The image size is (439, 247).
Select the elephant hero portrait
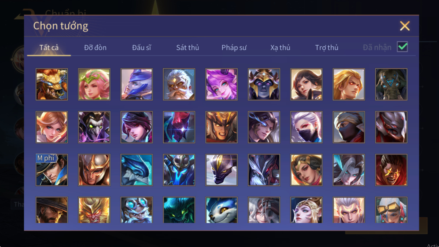click(x=391, y=84)
